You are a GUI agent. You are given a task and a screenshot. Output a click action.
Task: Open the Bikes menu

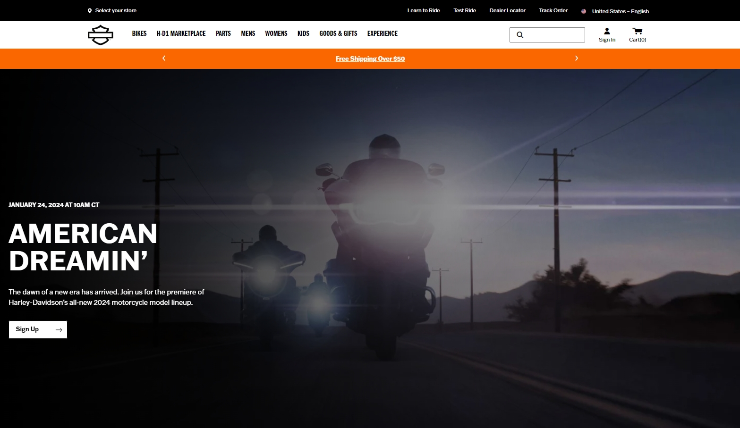click(x=139, y=34)
